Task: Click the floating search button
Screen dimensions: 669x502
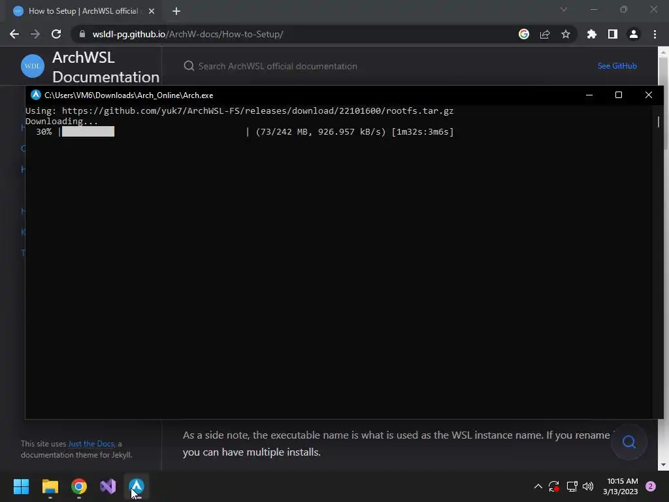Action: pyautogui.click(x=629, y=442)
